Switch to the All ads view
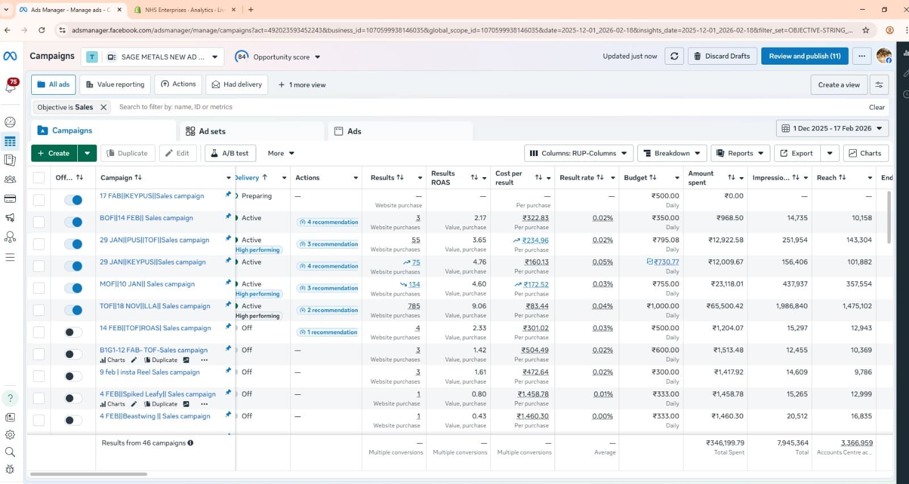Screen dimensions: 909x484 coord(53,85)
